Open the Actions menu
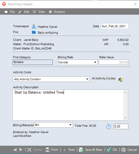 (x=57, y=12)
